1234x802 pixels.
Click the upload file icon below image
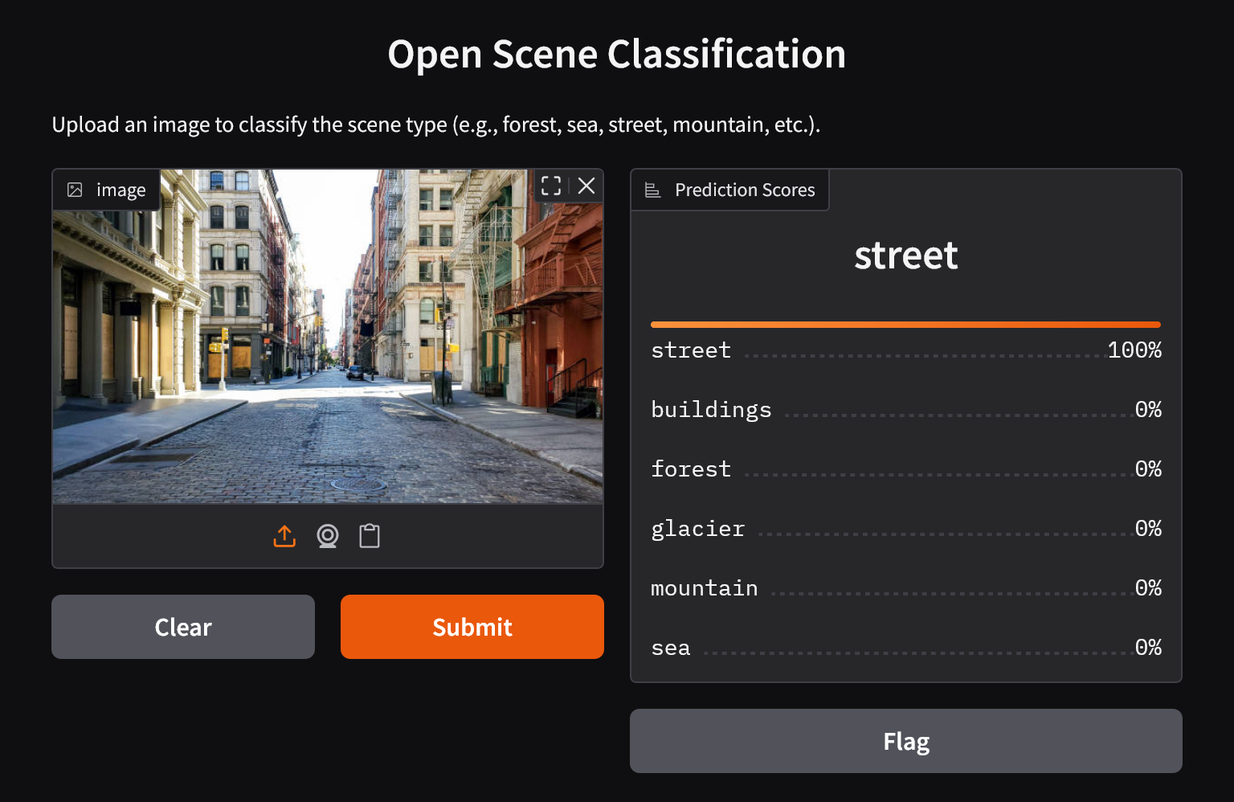[x=284, y=536]
